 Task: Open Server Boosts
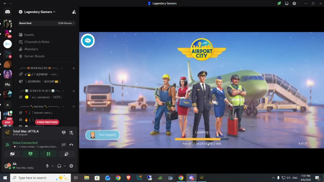pos(34,56)
